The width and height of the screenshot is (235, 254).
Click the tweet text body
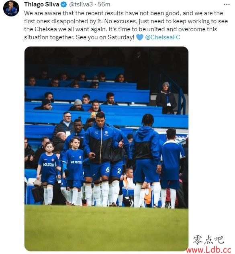(x=126, y=25)
